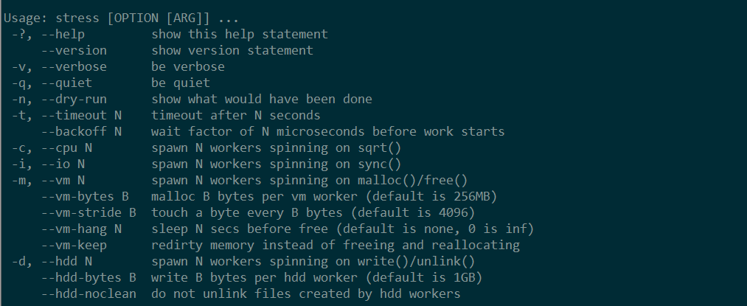Click the --verbose option flag
The width and height of the screenshot is (747, 306).
(x=74, y=67)
